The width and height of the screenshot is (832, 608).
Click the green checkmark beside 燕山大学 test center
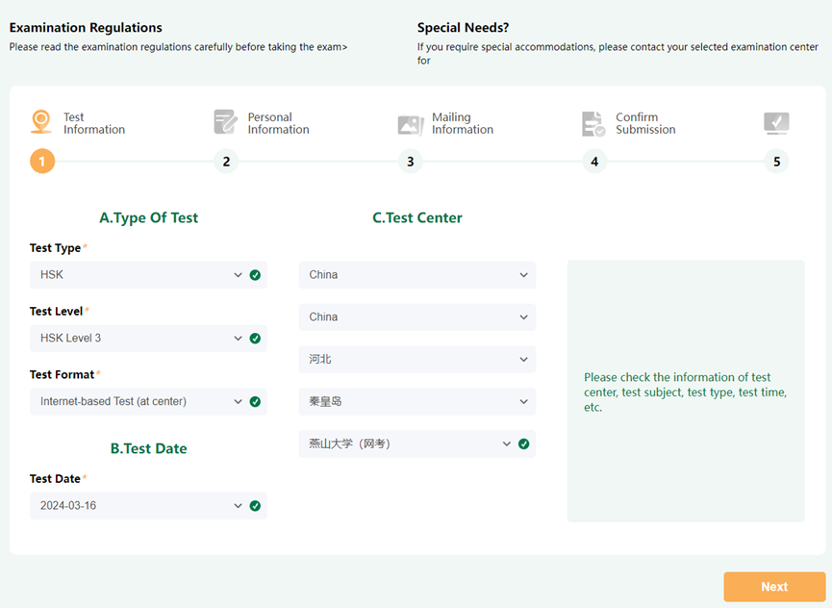pyautogui.click(x=523, y=444)
